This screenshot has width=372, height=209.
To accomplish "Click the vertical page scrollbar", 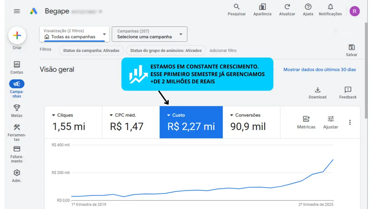I will pyautogui.click(x=366, y=69).
